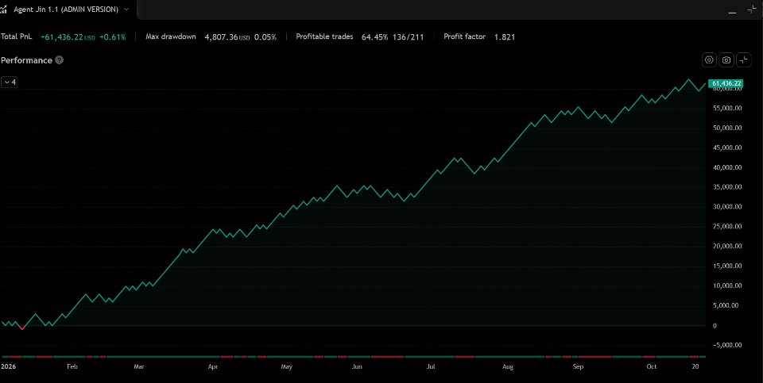The image size is (763, 383).
Task: Minimize the strategy tester panel
Action: [x=732, y=12]
